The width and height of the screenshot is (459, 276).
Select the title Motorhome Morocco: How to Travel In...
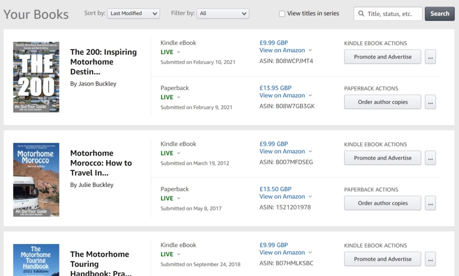(x=101, y=163)
